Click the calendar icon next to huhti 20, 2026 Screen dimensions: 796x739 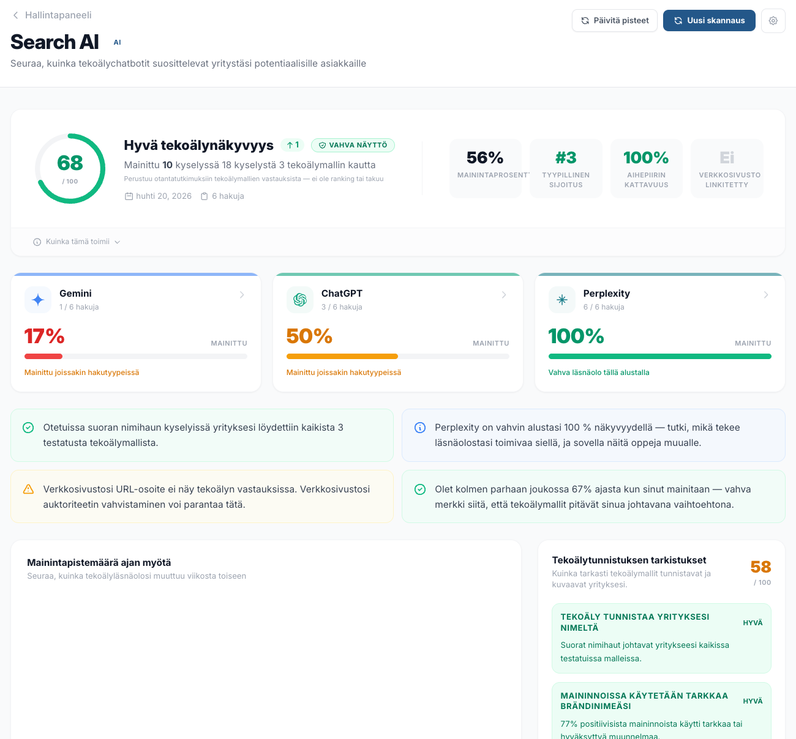[129, 196]
